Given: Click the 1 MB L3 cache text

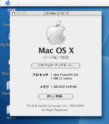Looking at the screenshot, I should (x=61, y=79).
